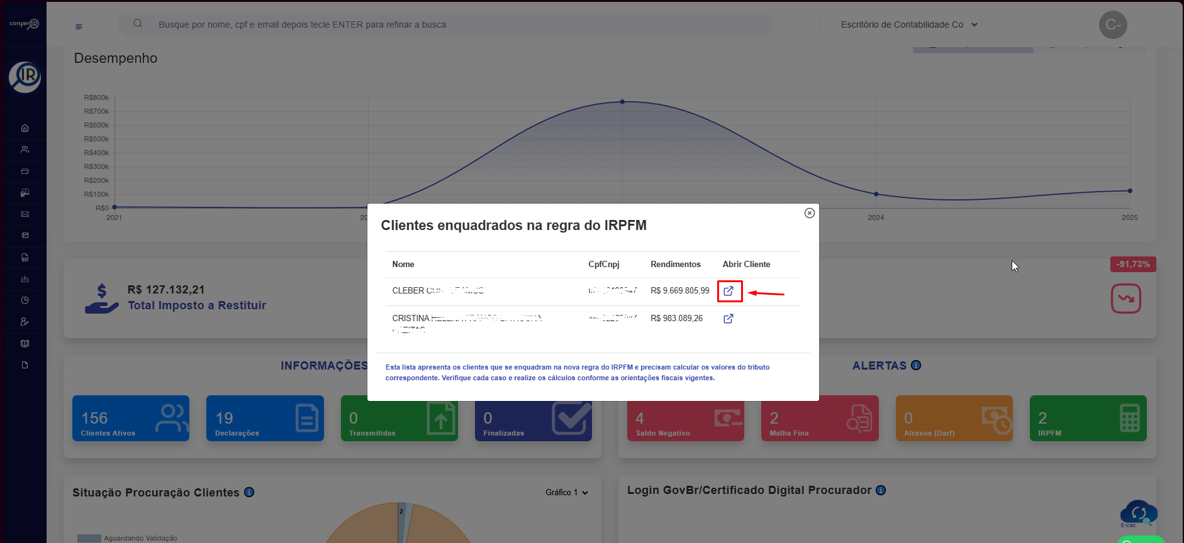Click info icon beside Situação Procuração Clientes
Image resolution: width=1184 pixels, height=543 pixels.
pyautogui.click(x=249, y=492)
